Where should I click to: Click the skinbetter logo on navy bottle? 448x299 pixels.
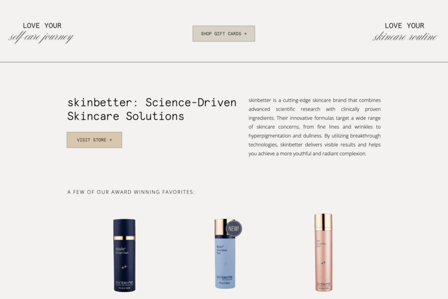[x=124, y=283]
